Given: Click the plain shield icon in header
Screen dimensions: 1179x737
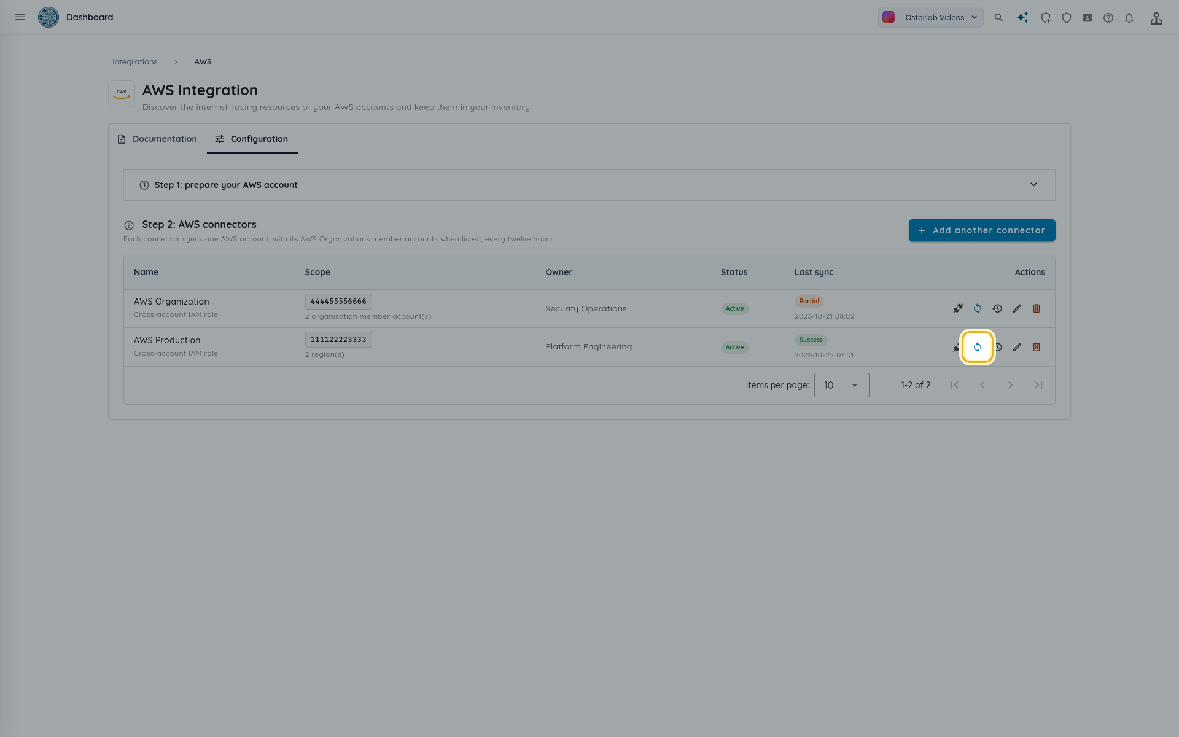Looking at the screenshot, I should coord(1067,18).
